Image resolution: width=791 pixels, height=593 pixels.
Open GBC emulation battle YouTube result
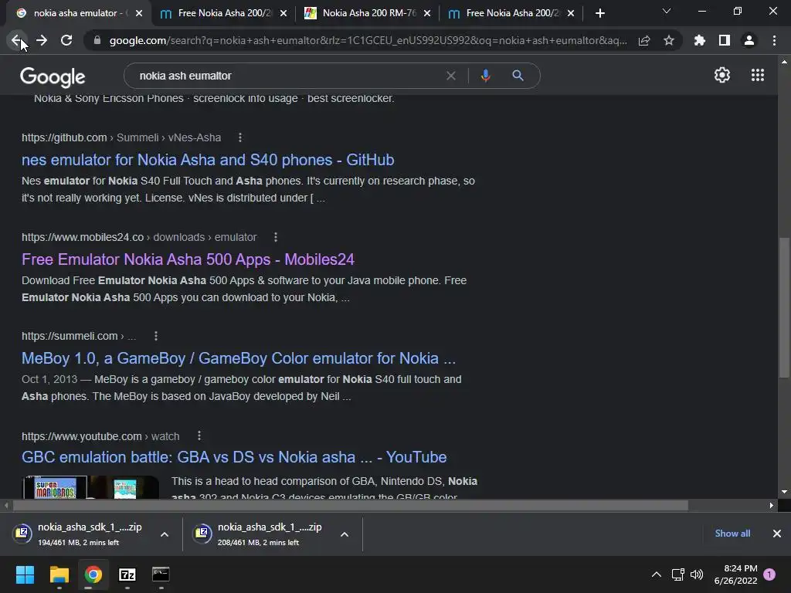pyautogui.click(x=234, y=457)
